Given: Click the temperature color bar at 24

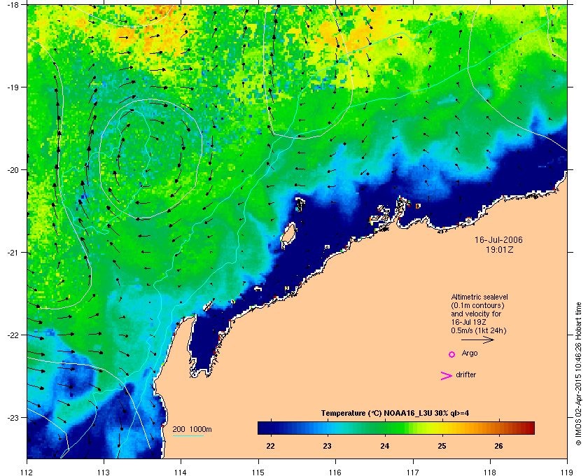Looking at the screenshot, I should [x=385, y=428].
